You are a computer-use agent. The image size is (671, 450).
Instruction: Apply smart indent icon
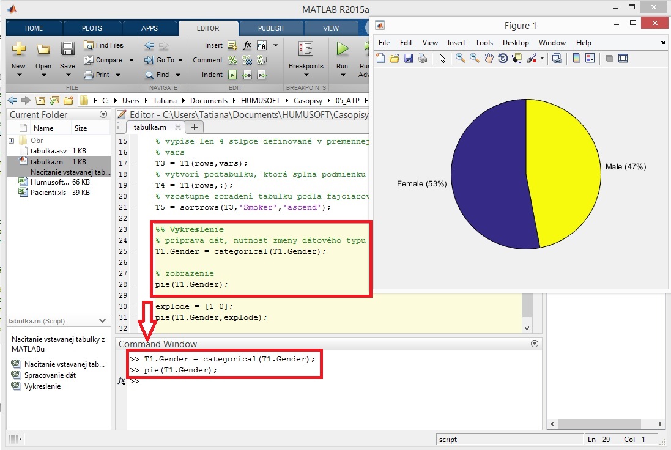pos(232,75)
